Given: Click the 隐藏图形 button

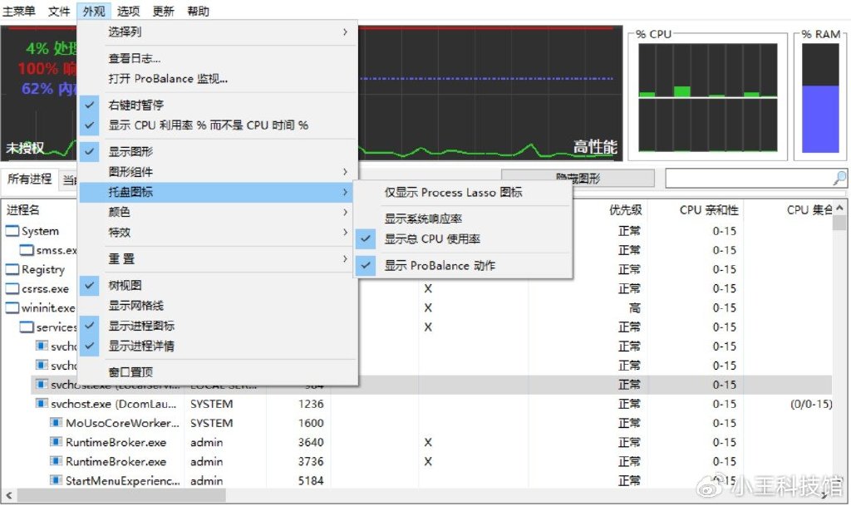Looking at the screenshot, I should pos(578,179).
